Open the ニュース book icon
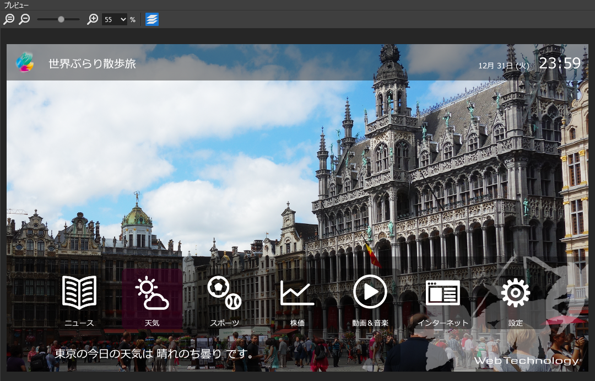595x381 pixels. 79,292
